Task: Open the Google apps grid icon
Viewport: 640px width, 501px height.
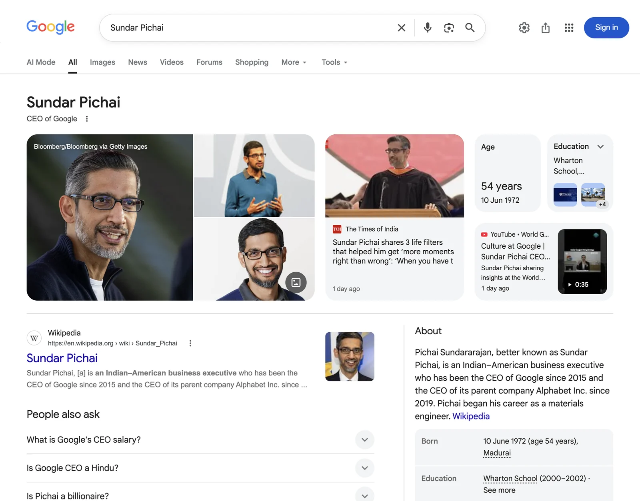Action: 569,28
